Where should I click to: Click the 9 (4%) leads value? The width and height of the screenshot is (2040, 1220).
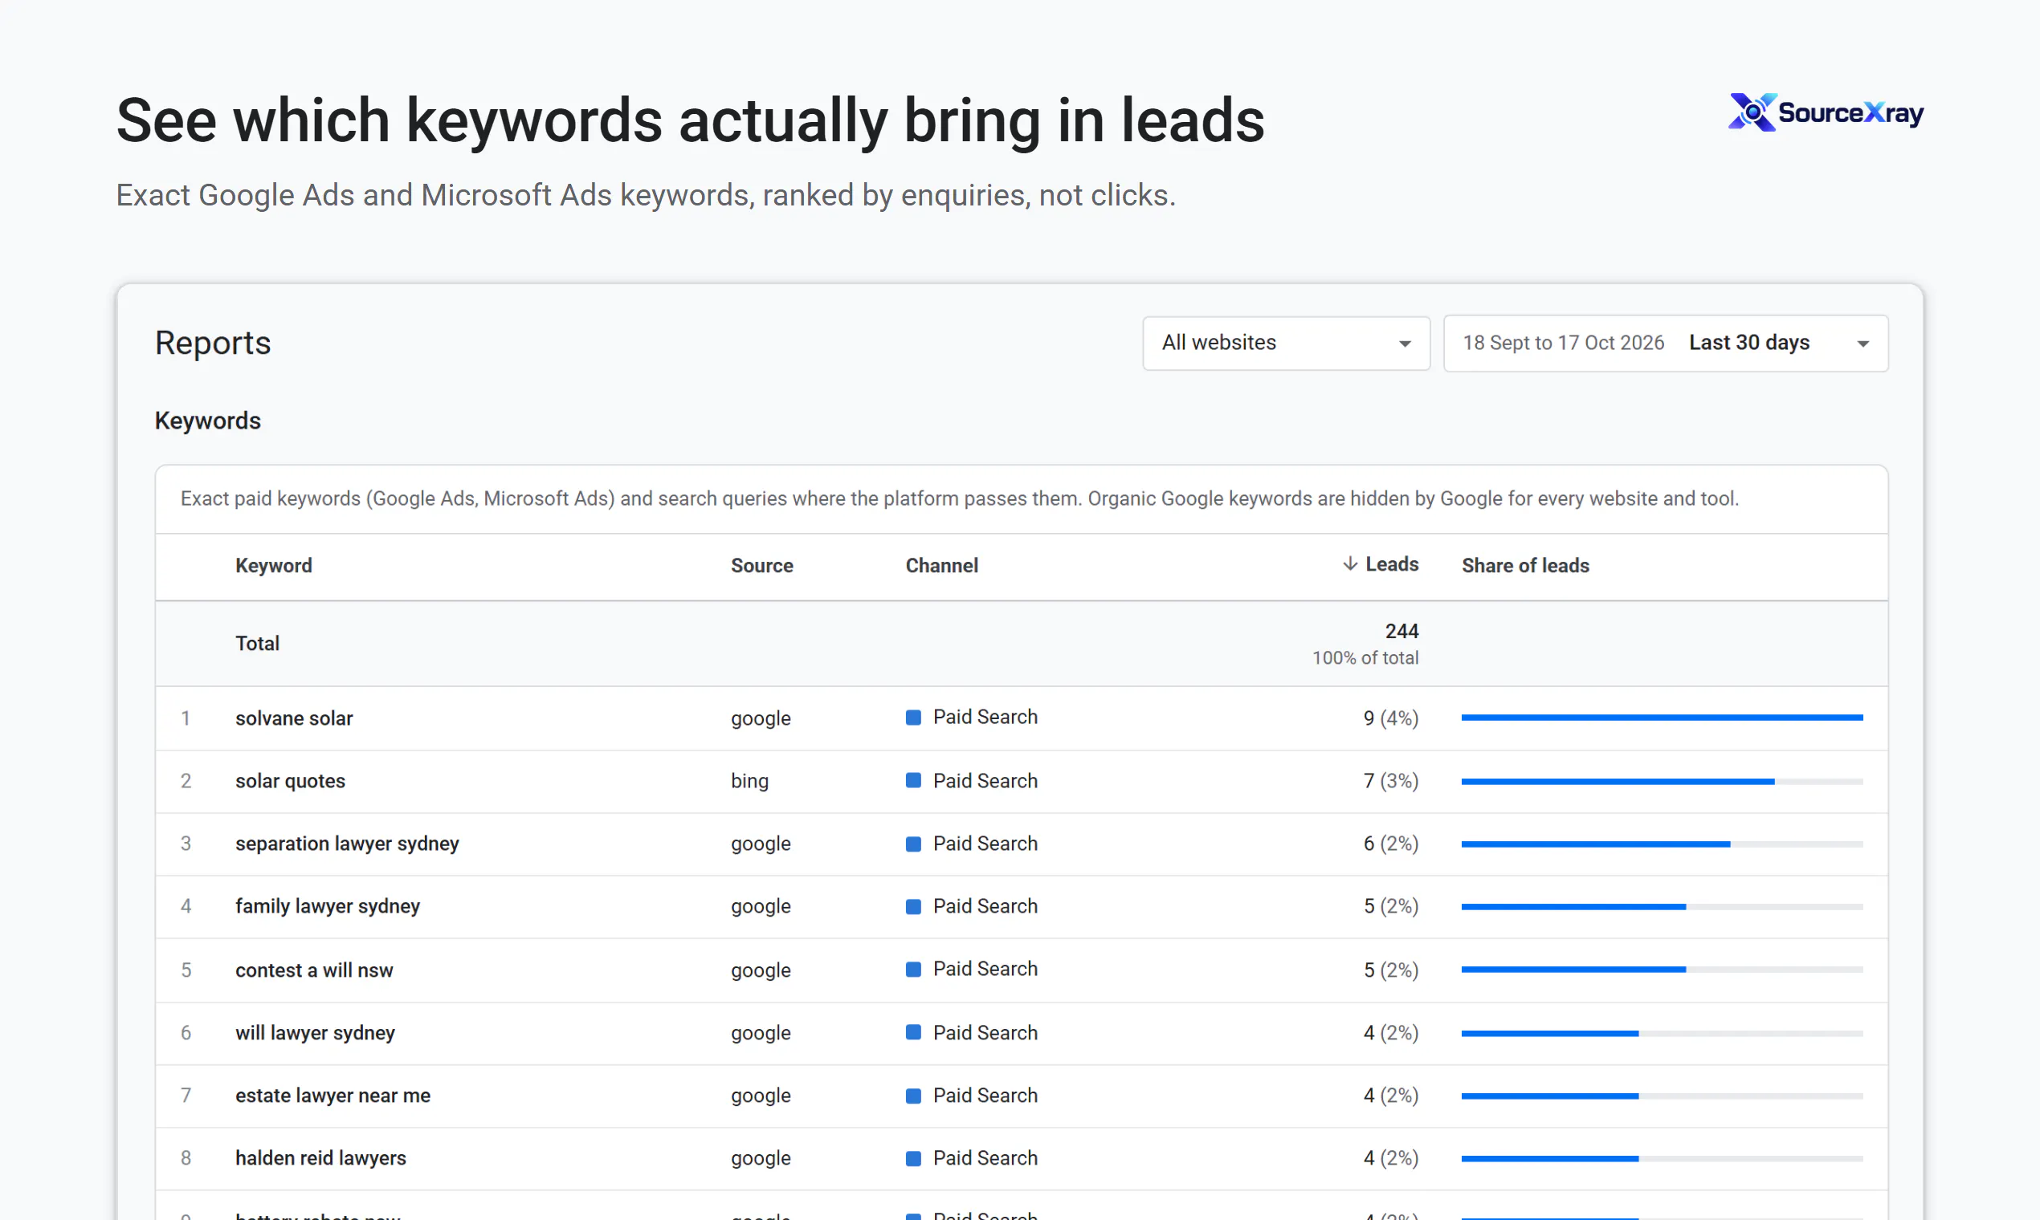[x=1391, y=718]
